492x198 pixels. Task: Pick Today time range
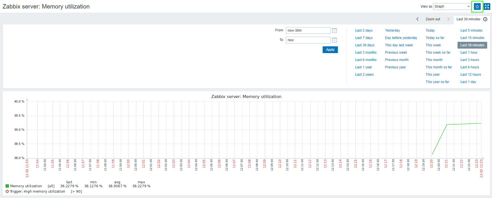[x=430, y=31]
